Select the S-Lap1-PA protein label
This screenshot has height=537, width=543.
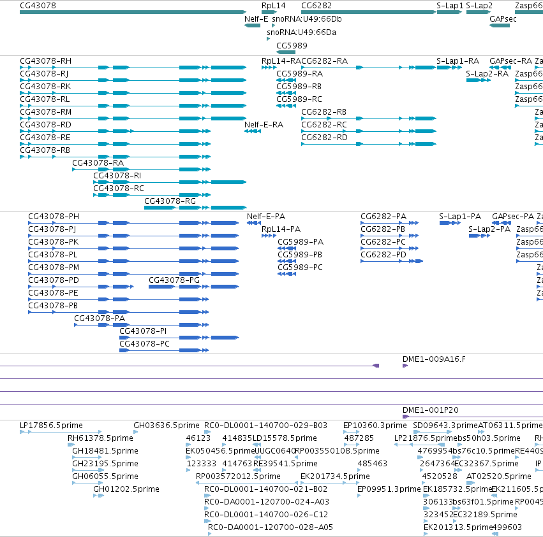tap(460, 217)
